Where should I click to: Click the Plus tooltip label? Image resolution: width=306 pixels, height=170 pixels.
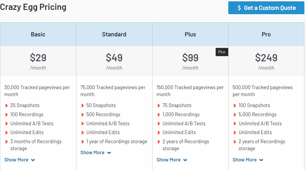[222, 52]
